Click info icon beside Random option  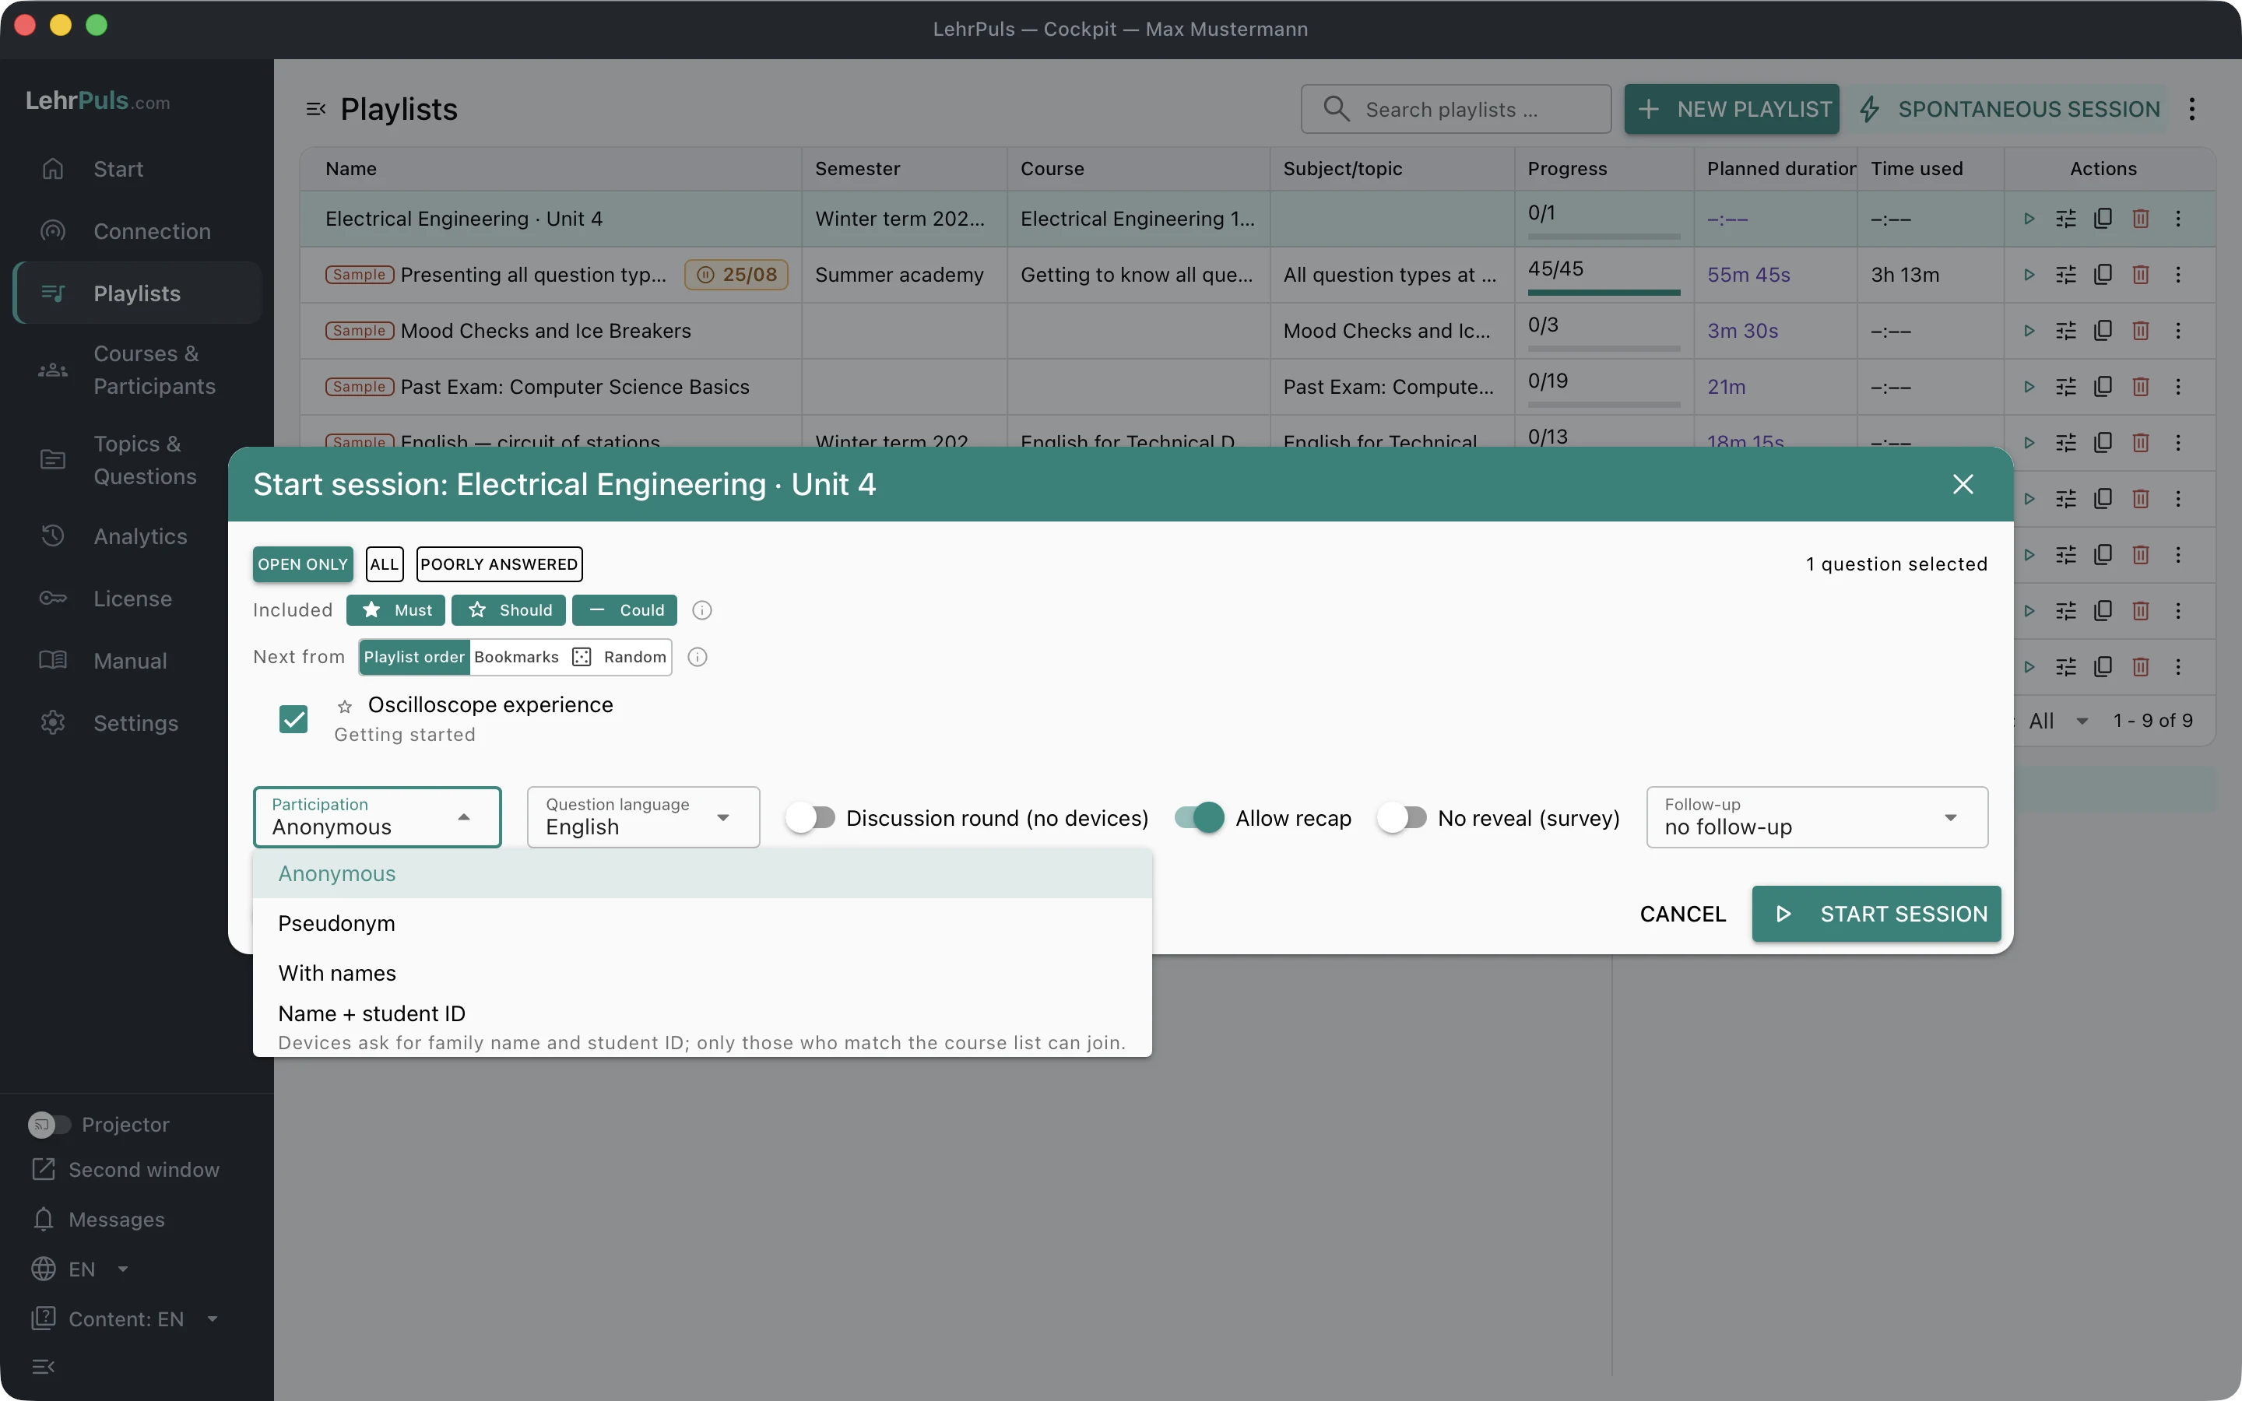[x=698, y=657]
